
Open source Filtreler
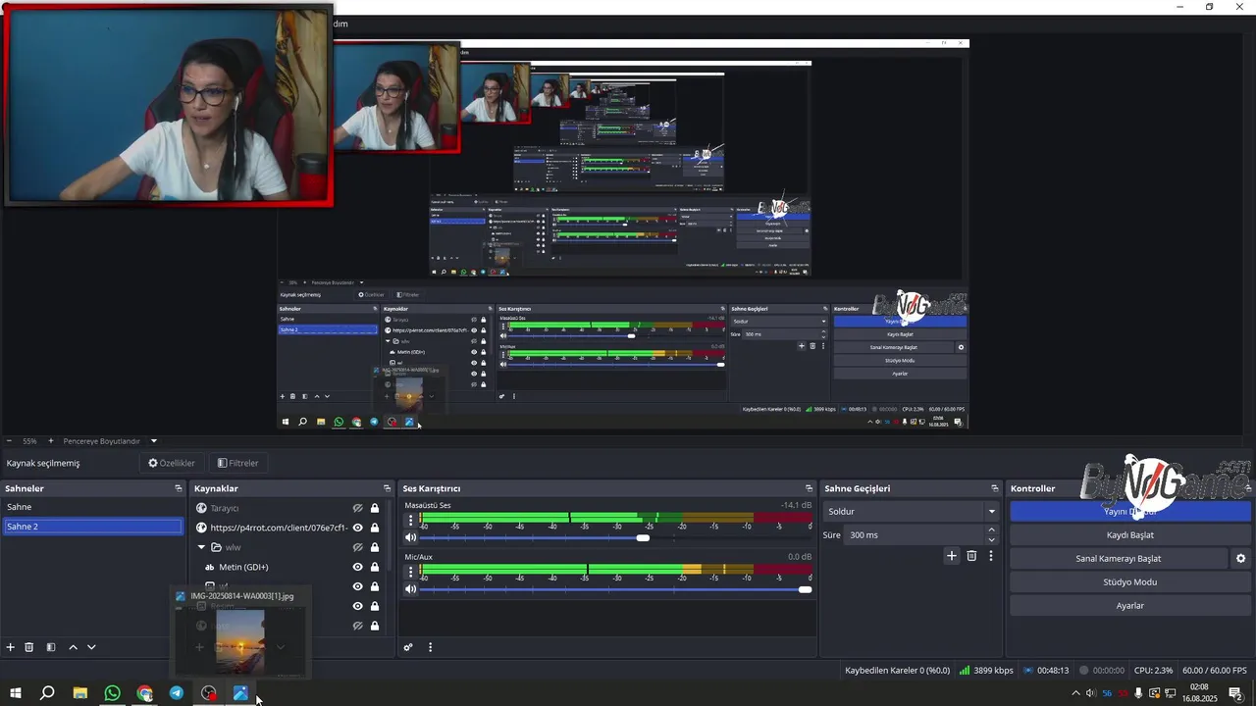click(238, 463)
